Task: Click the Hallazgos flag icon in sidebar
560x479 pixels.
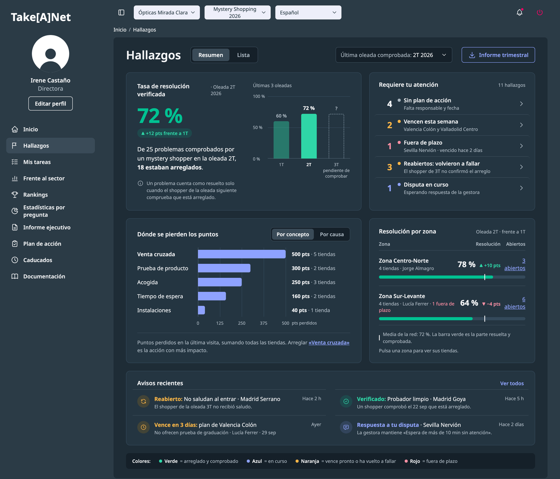Action: (15, 146)
